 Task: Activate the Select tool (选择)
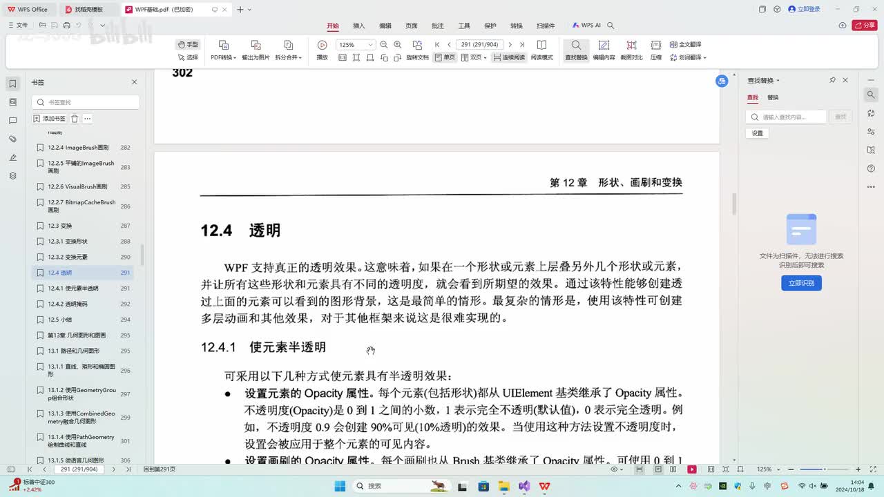pos(187,57)
